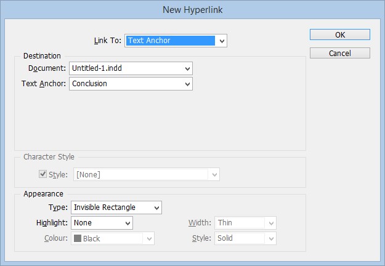Screen dimensions: 385x266
Task: Open the Width dropdown set to Thin
Action: pos(245,223)
